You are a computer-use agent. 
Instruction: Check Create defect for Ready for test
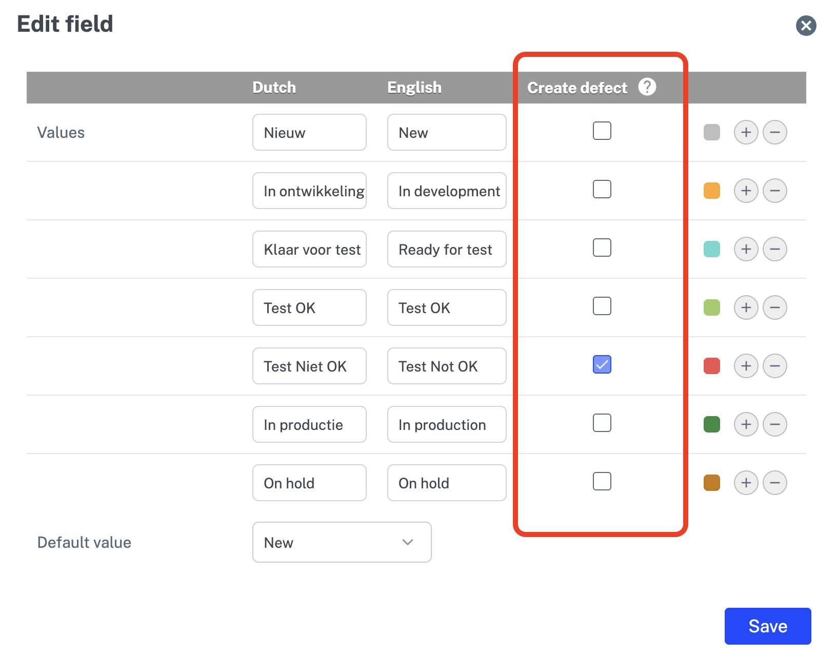(602, 248)
